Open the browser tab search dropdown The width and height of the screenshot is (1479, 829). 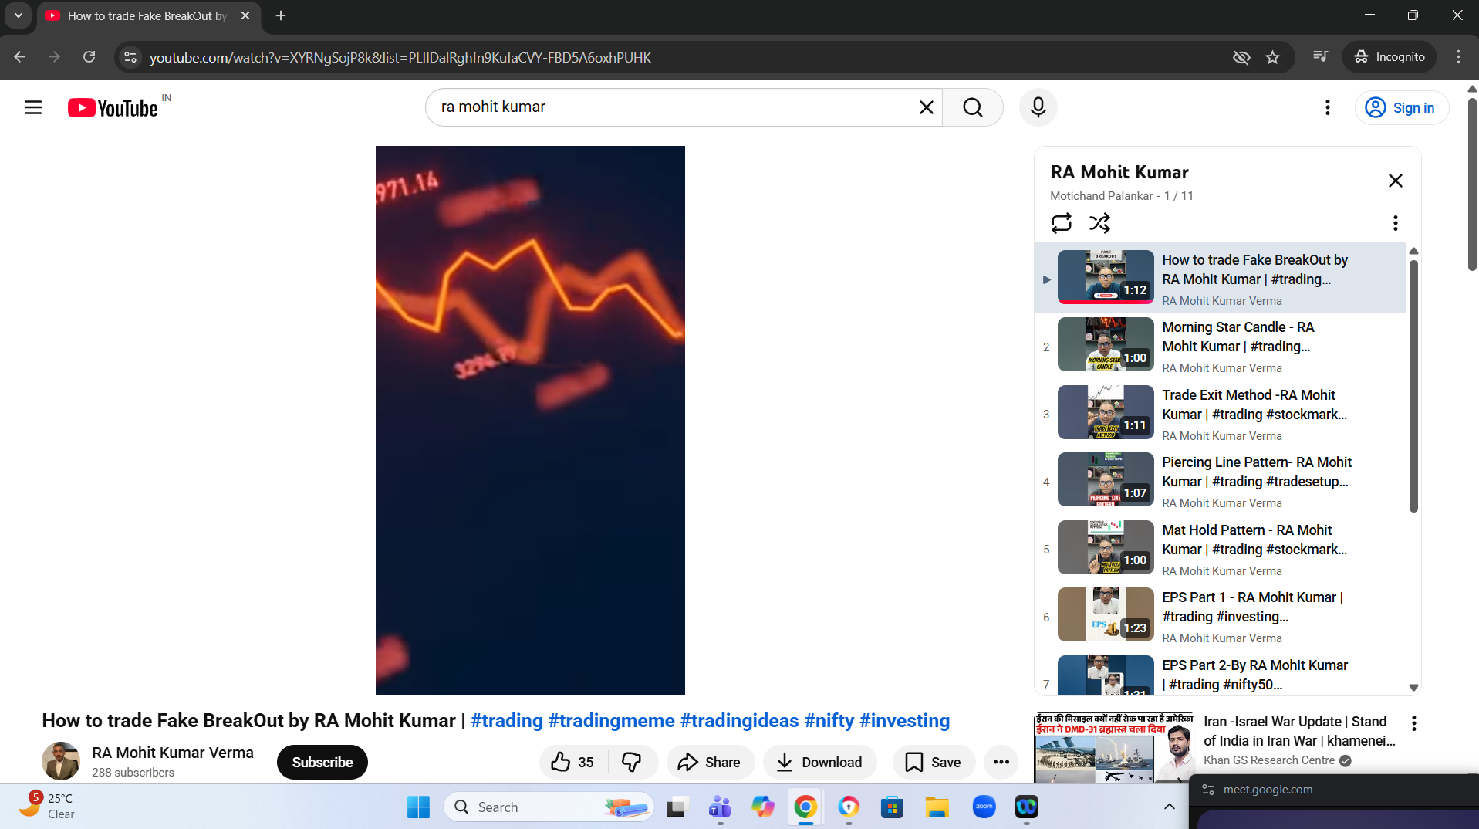pos(19,15)
